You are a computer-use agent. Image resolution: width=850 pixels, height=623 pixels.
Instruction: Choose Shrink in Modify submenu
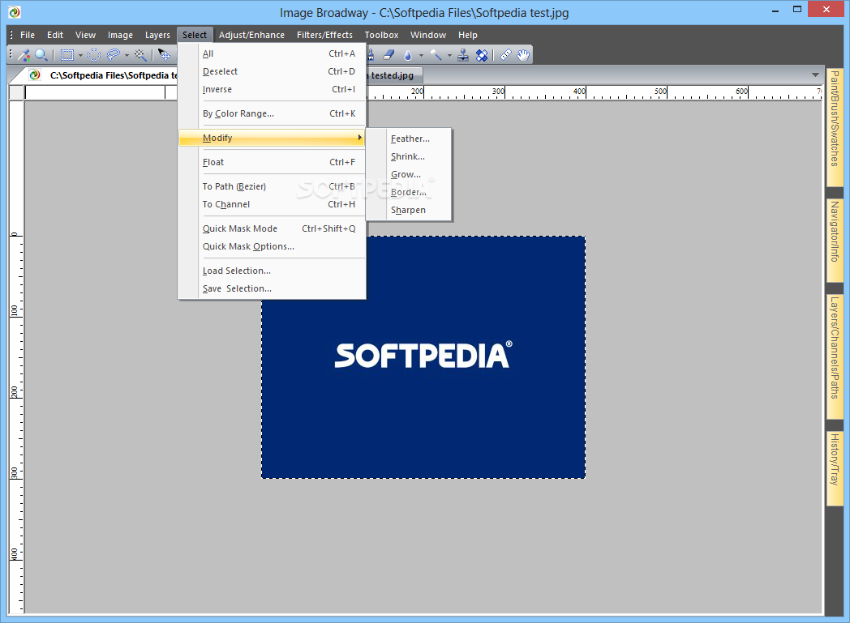click(410, 157)
